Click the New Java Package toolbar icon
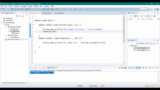This screenshot has height=90, width=160. point(19,9)
